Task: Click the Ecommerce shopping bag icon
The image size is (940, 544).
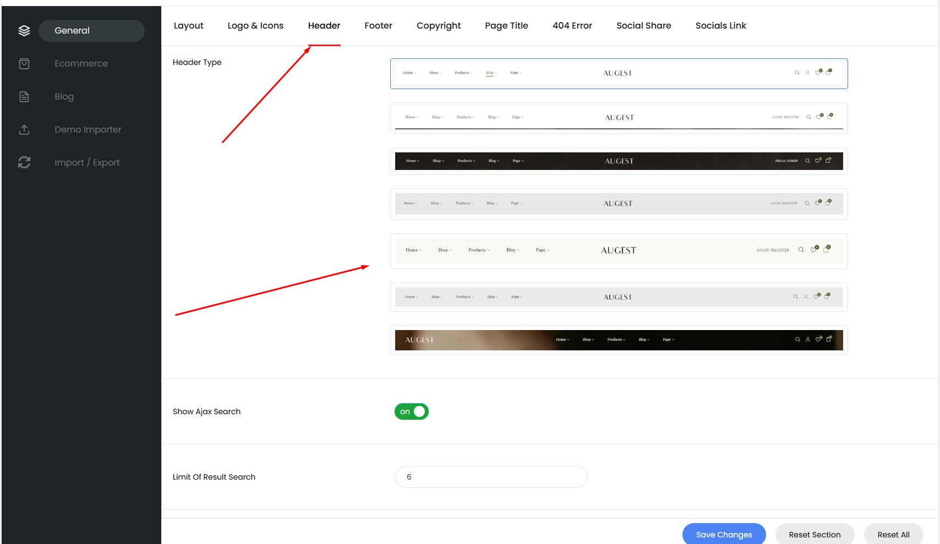Action: [24, 64]
